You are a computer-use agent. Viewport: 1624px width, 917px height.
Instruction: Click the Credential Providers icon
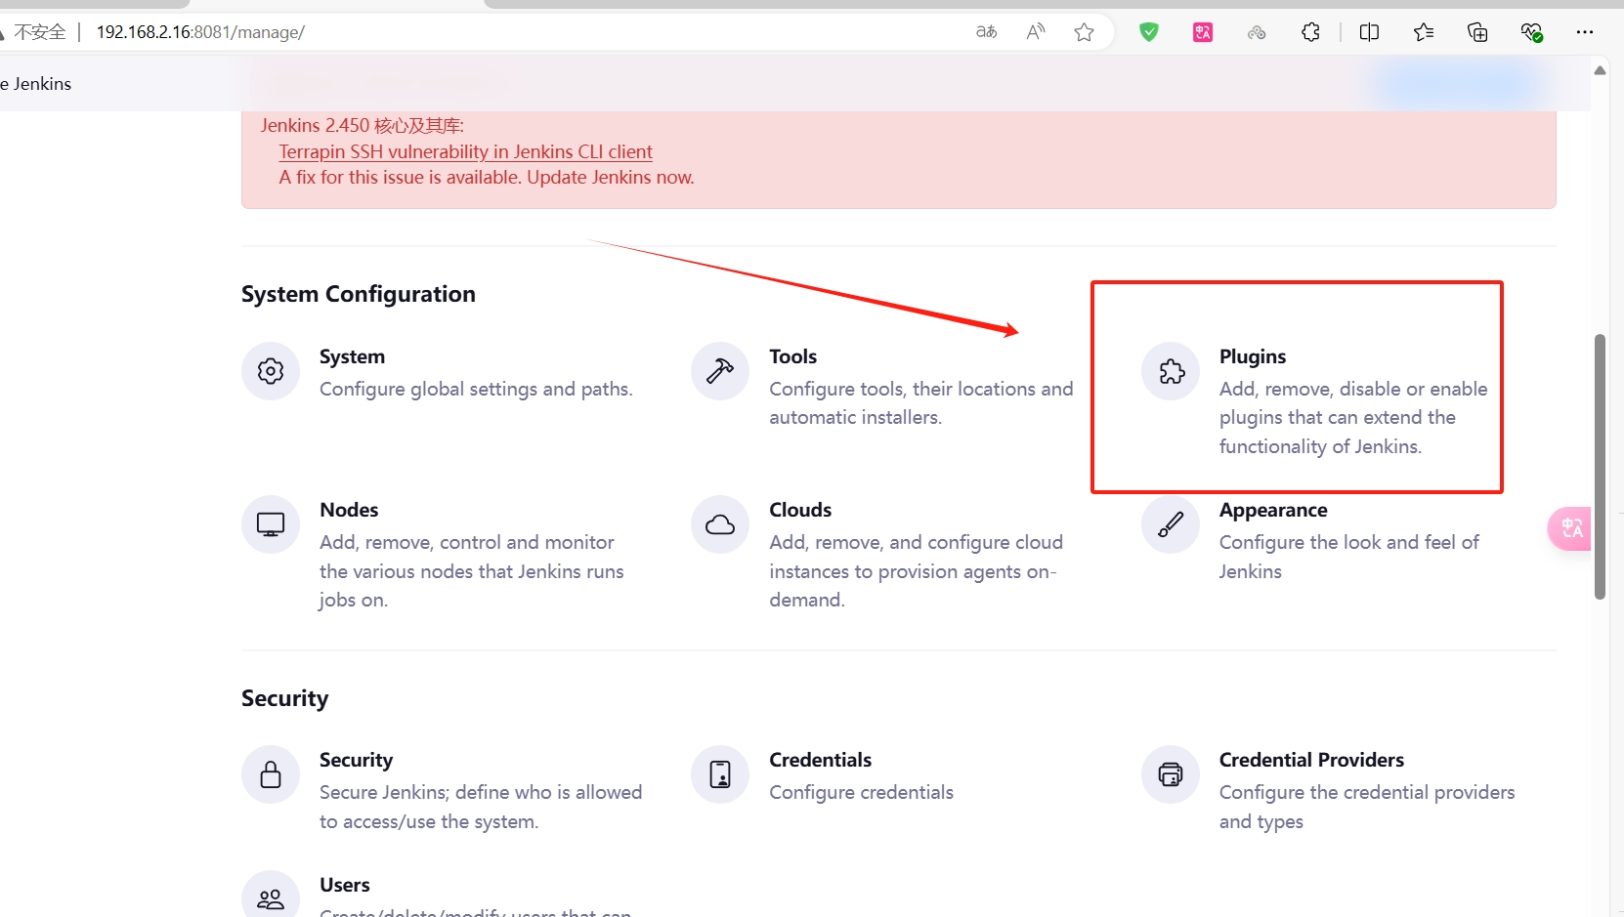(1171, 774)
